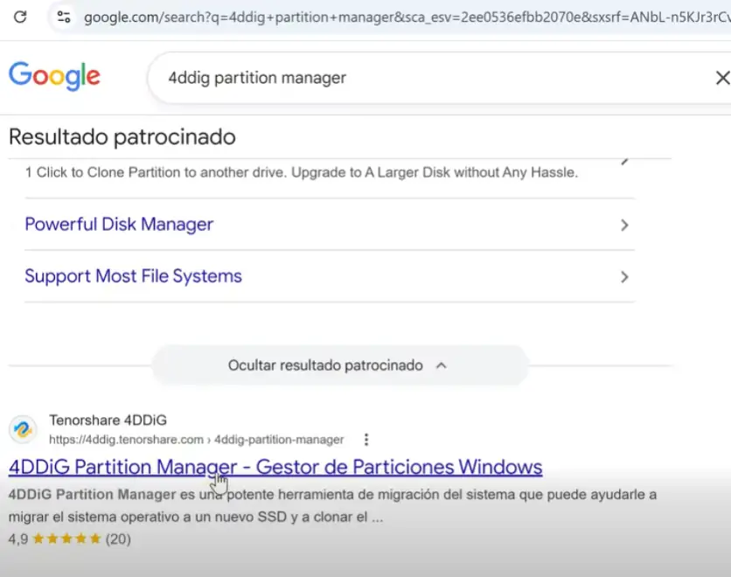Open the Support Most File Systems sitelink
This screenshot has width=731, height=577.
(x=133, y=276)
